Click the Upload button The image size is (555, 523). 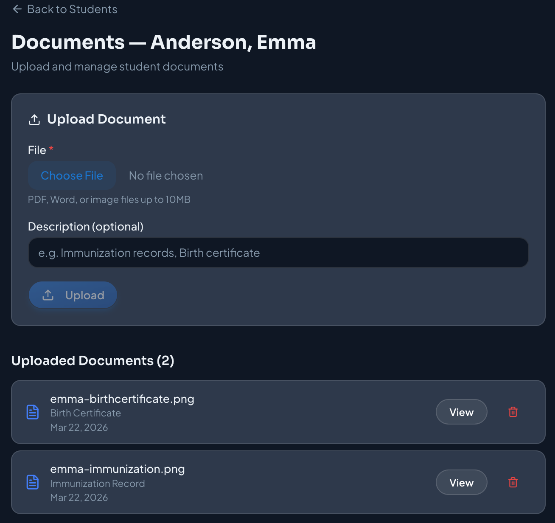[73, 295]
